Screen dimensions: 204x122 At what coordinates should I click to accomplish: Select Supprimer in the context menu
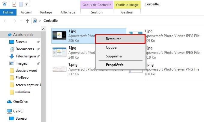pos(114,56)
